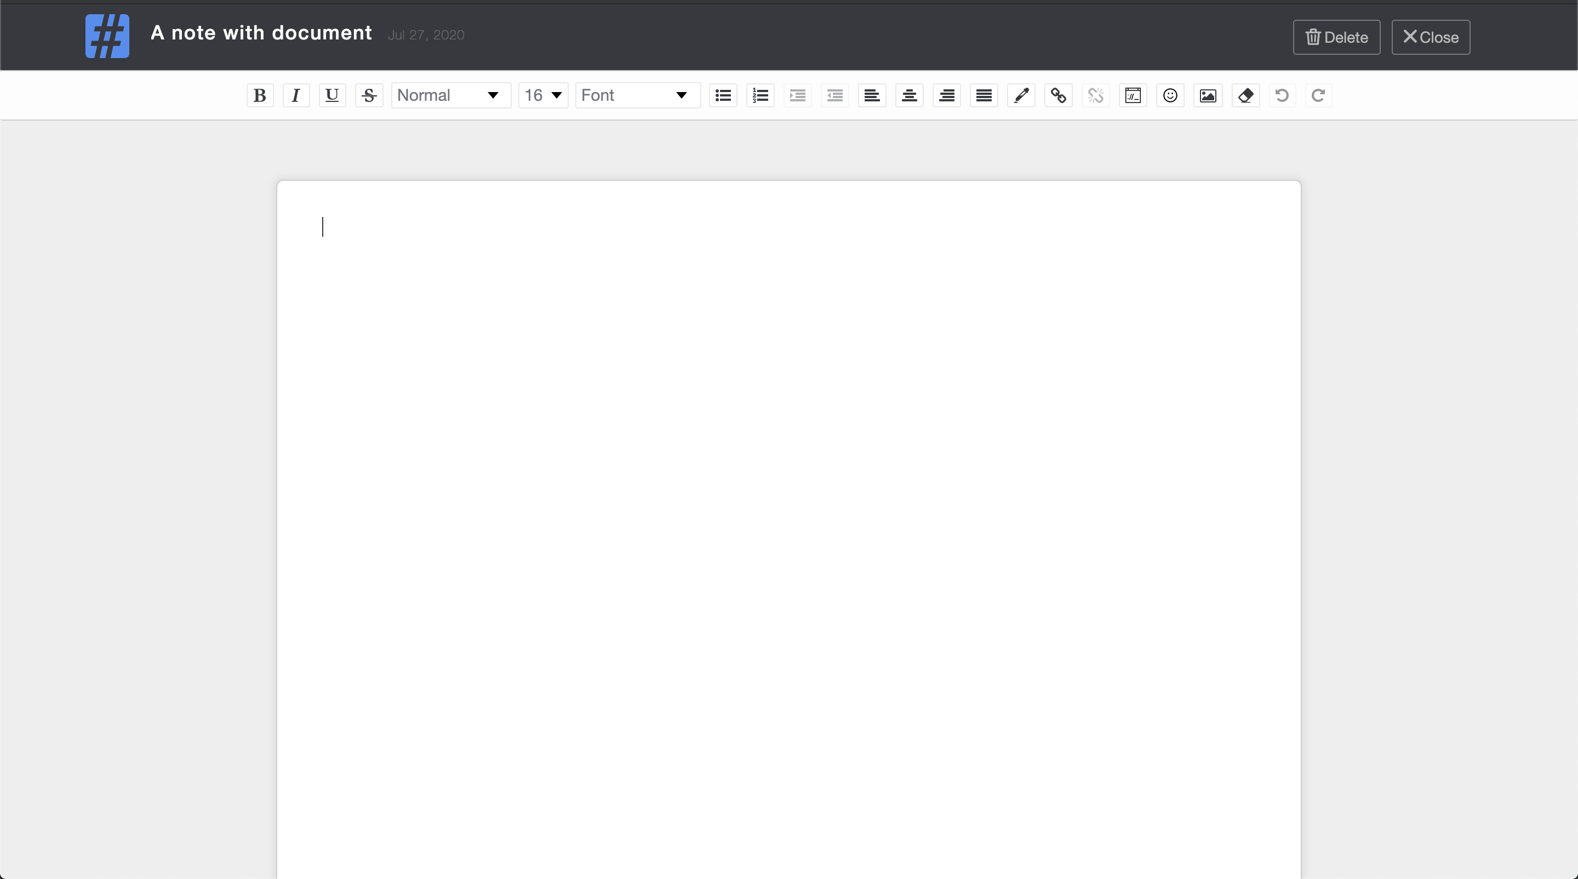Undo the last change
This screenshot has width=1578, height=879.
[1282, 95]
